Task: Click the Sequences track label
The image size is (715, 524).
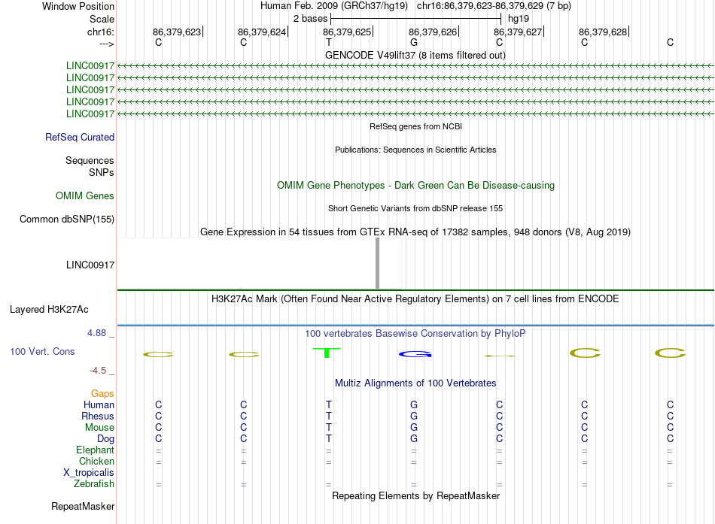Action: point(90,160)
